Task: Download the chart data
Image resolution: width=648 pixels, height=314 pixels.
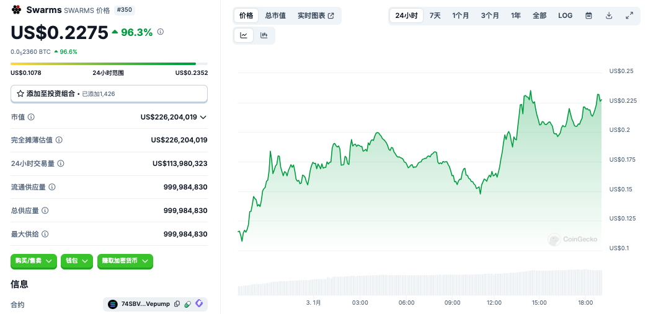Action: pyautogui.click(x=609, y=15)
